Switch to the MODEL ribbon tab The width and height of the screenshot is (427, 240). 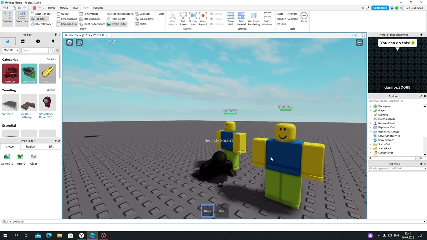tap(64, 8)
